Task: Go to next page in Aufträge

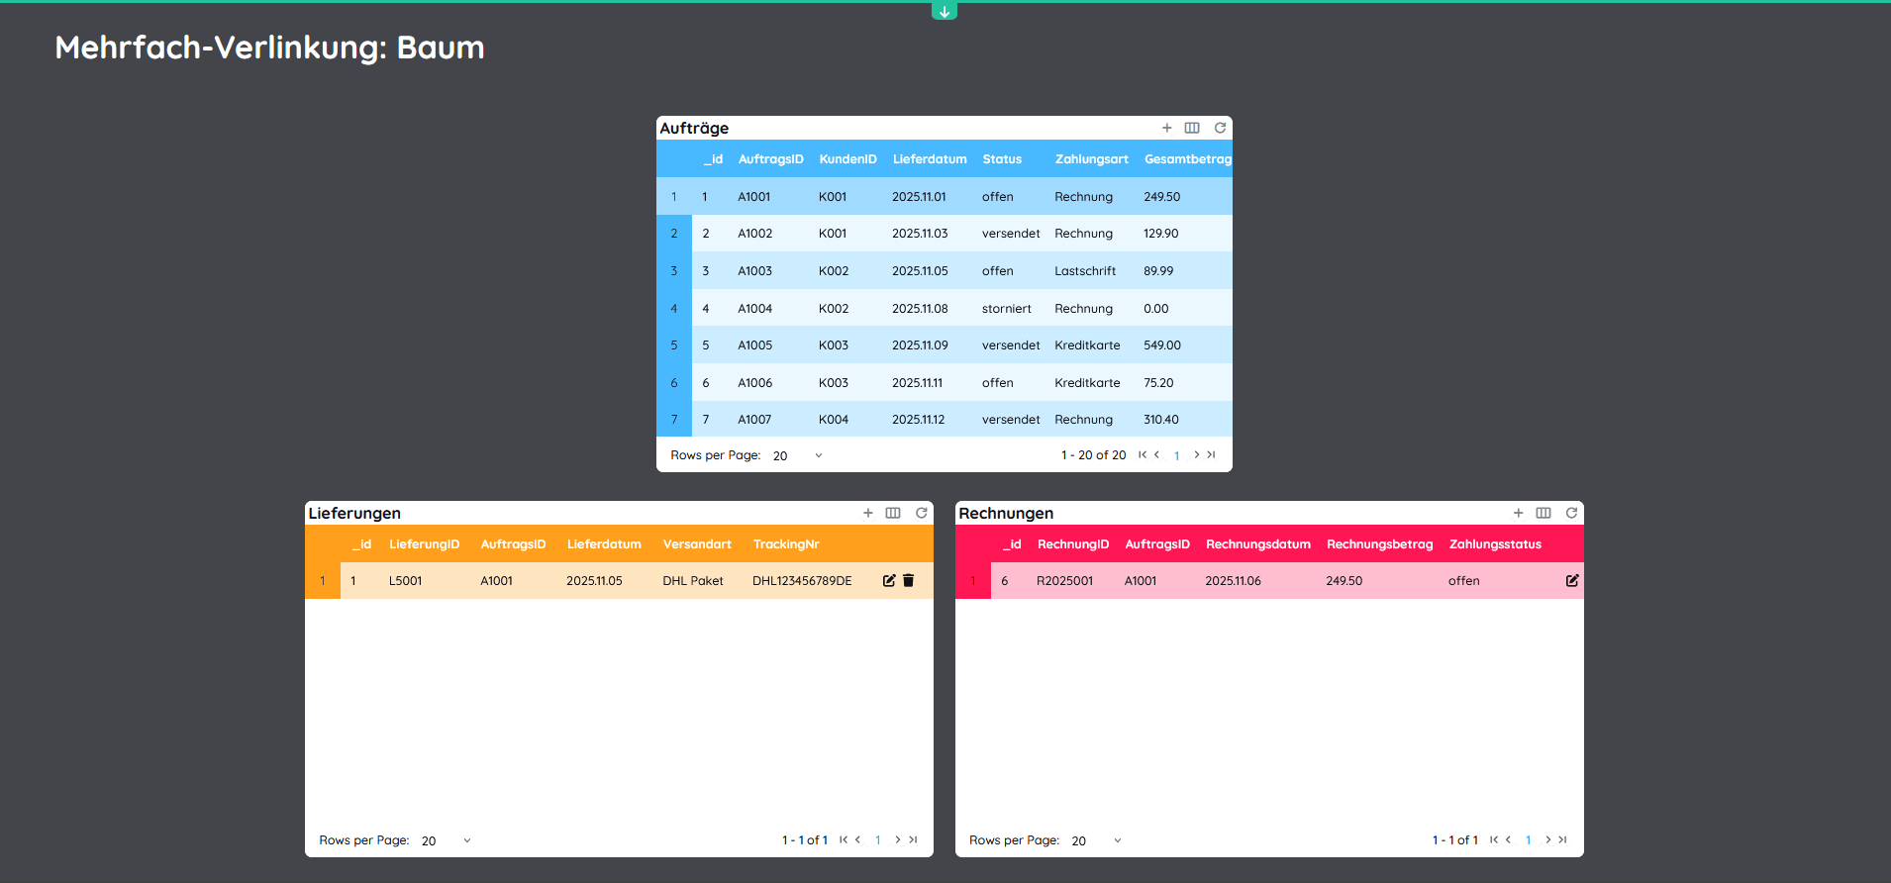Action: [1196, 455]
